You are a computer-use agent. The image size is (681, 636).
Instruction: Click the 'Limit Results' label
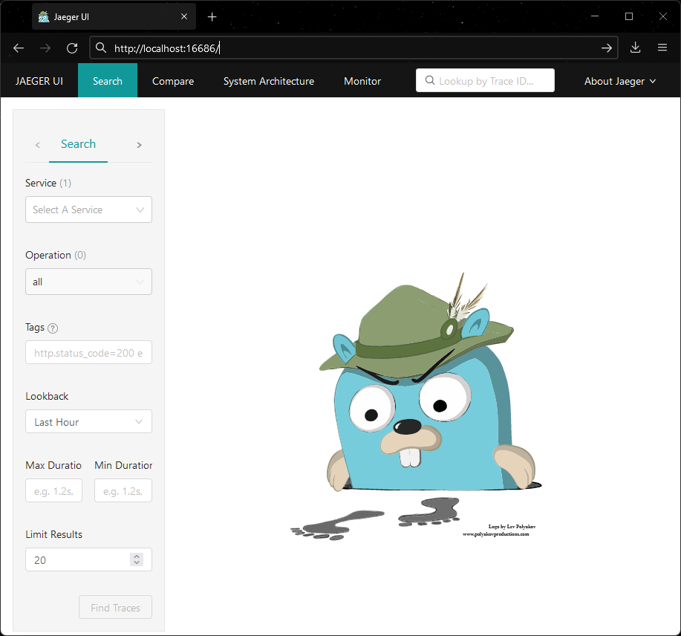pyautogui.click(x=54, y=534)
